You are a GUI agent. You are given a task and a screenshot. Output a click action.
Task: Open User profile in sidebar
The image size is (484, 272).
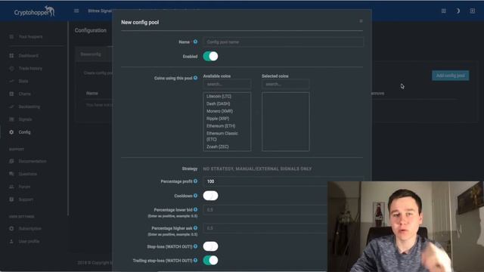click(29, 241)
